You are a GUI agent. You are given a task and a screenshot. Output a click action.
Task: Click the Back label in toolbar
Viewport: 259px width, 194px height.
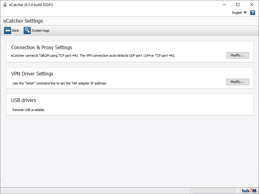coord(15,30)
